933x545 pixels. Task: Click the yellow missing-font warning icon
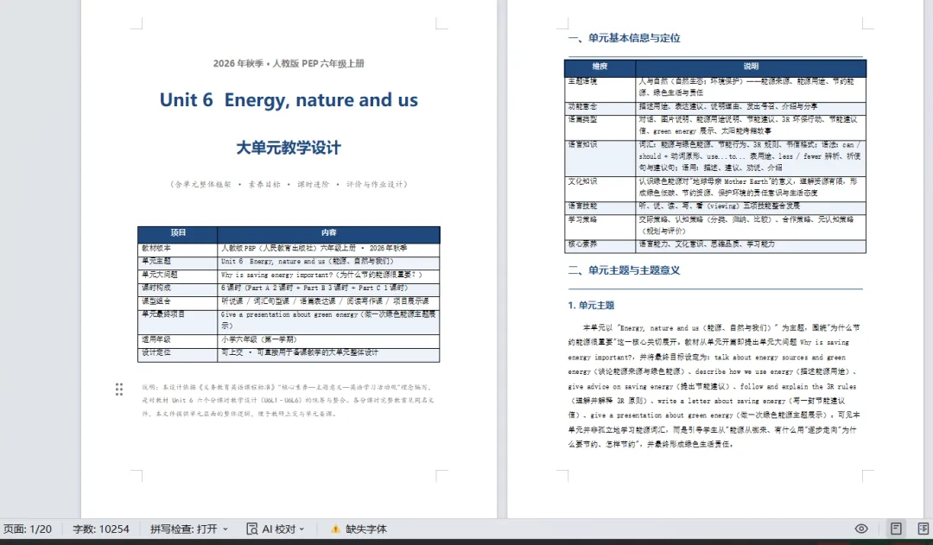(335, 529)
